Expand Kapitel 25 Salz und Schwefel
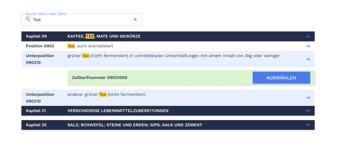Screen dimensions: 337x145 (x=308, y=125)
